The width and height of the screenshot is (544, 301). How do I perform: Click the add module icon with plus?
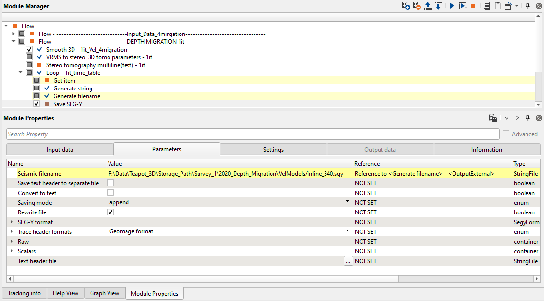(x=406, y=6)
